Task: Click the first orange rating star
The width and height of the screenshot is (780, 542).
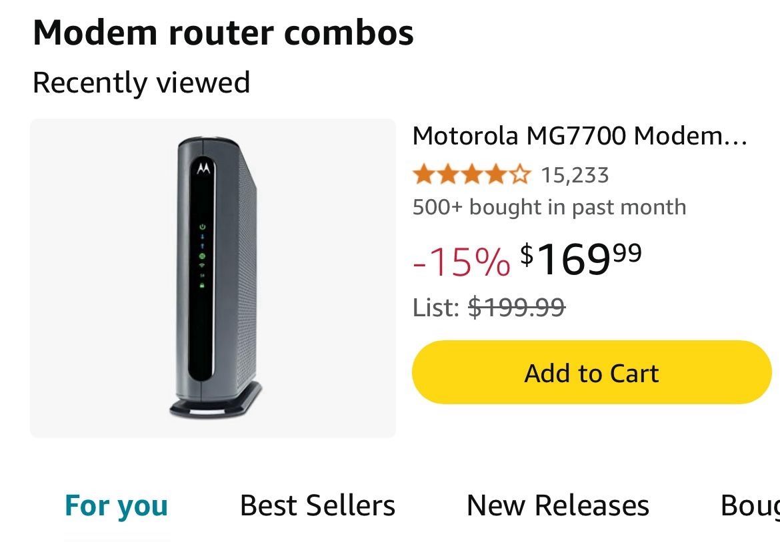Action: (422, 175)
